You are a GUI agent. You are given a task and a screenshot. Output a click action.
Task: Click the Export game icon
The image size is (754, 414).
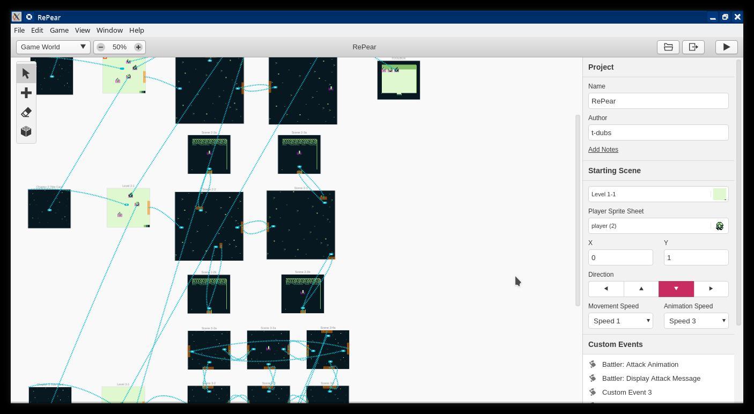click(x=693, y=47)
